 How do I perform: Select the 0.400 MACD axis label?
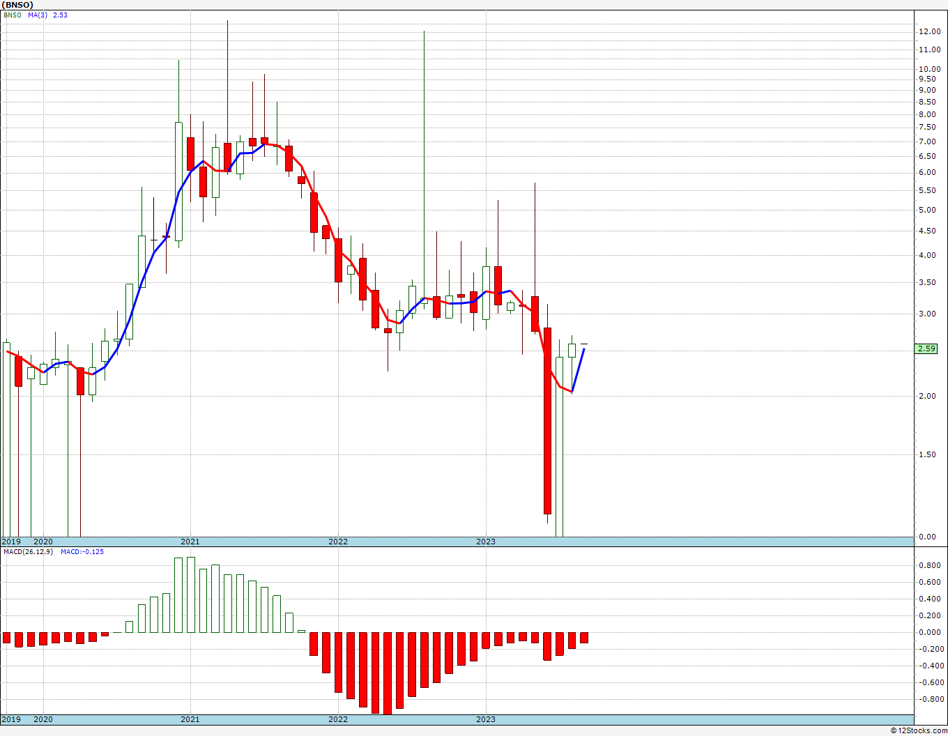[x=931, y=599]
